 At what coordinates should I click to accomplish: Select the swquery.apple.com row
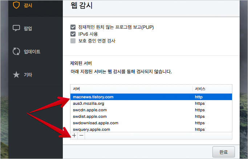(x=151, y=129)
